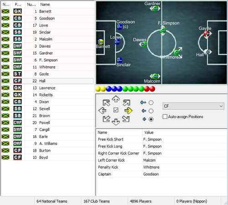This screenshot has width=228, height=205.
Task: Select the medium arrow radio button
Action: pos(151,111)
